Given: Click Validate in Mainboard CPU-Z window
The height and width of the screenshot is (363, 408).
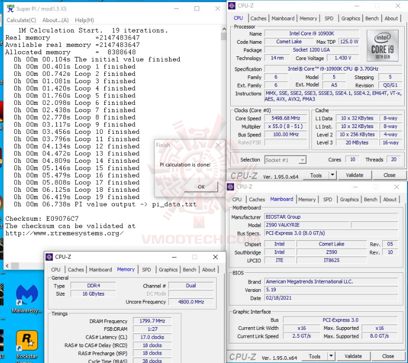Looking at the screenshot, I should tap(353, 356).
